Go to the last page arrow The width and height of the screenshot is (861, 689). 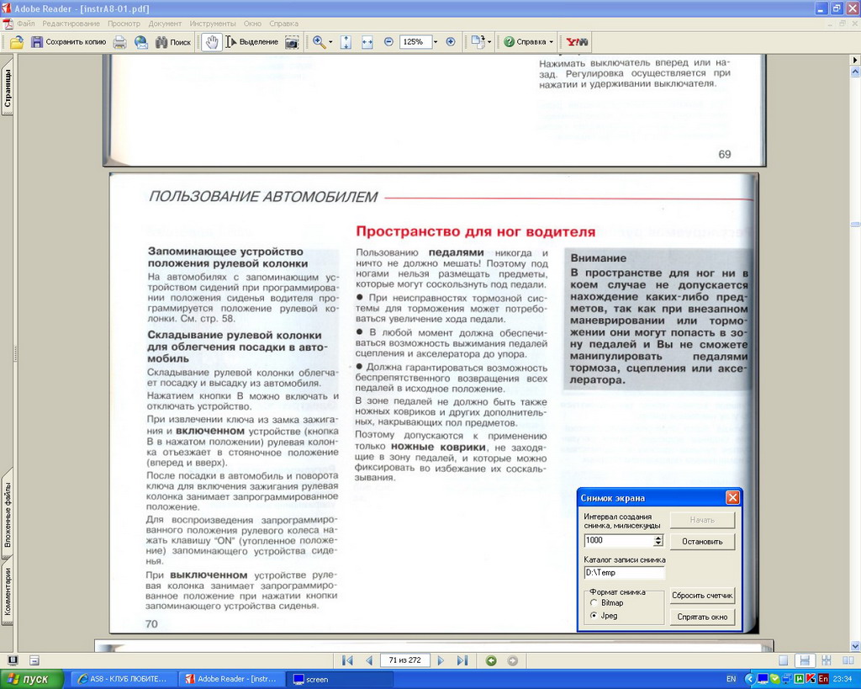pyautogui.click(x=462, y=660)
